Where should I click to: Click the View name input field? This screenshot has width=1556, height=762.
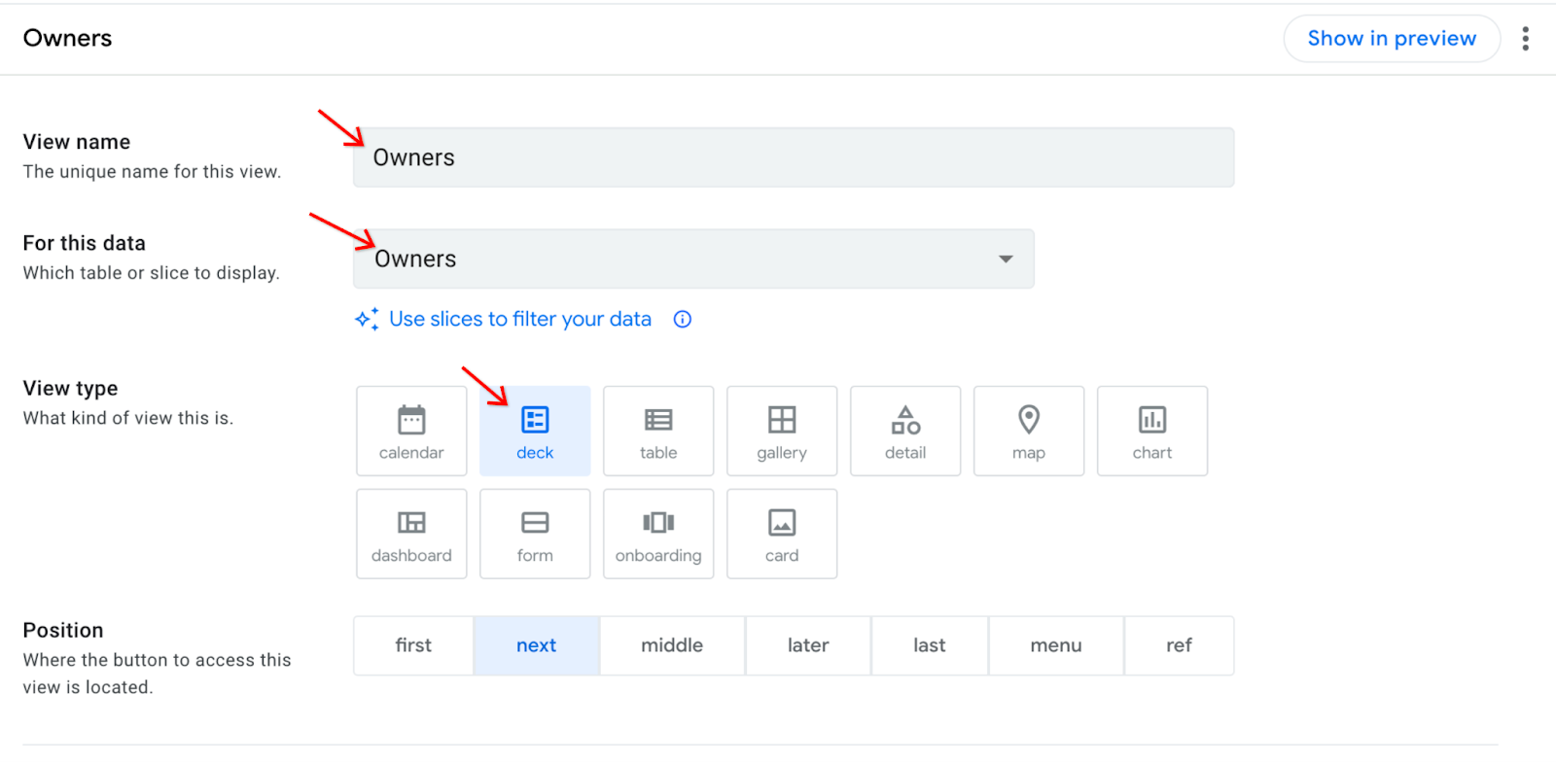793,157
